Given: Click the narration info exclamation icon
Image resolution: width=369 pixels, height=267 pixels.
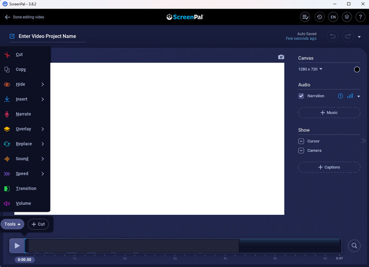Looking at the screenshot, I should point(341,96).
